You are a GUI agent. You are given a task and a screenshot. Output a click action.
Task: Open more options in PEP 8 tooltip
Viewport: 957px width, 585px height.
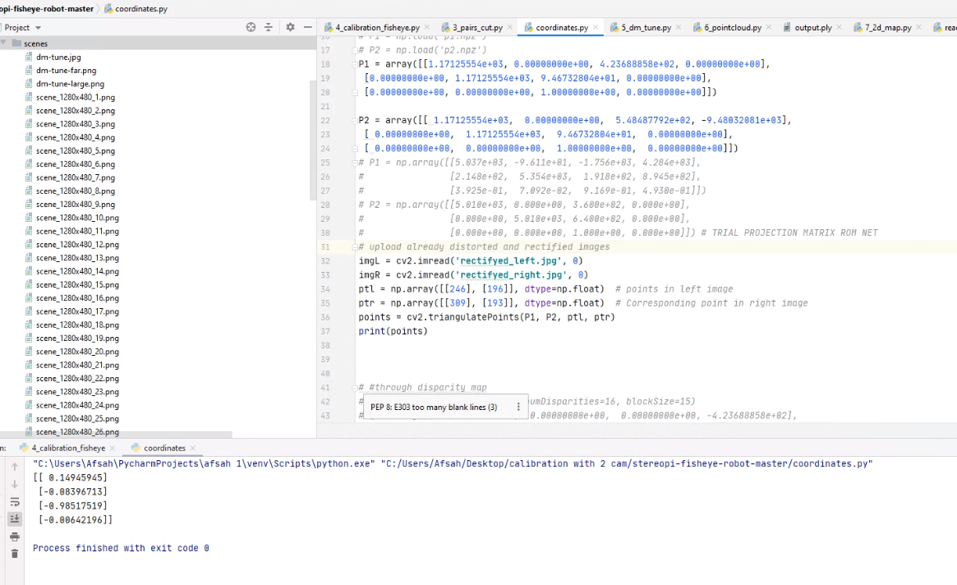[518, 407]
